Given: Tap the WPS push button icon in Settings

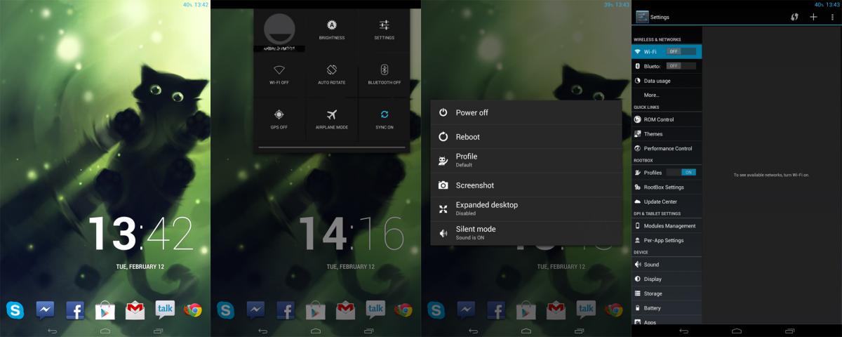Looking at the screenshot, I should [x=795, y=17].
